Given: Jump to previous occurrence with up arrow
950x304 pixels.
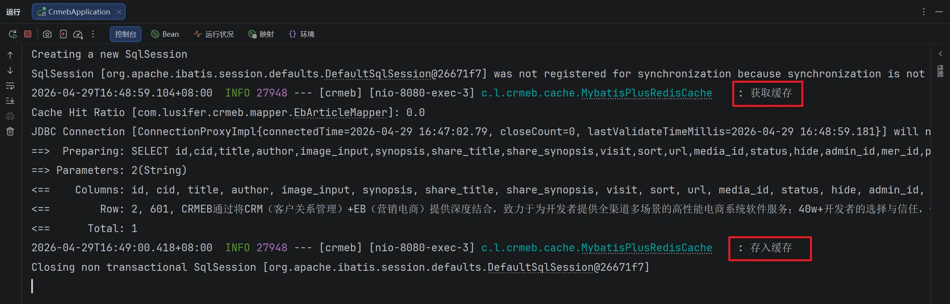Looking at the screenshot, I should point(10,55).
